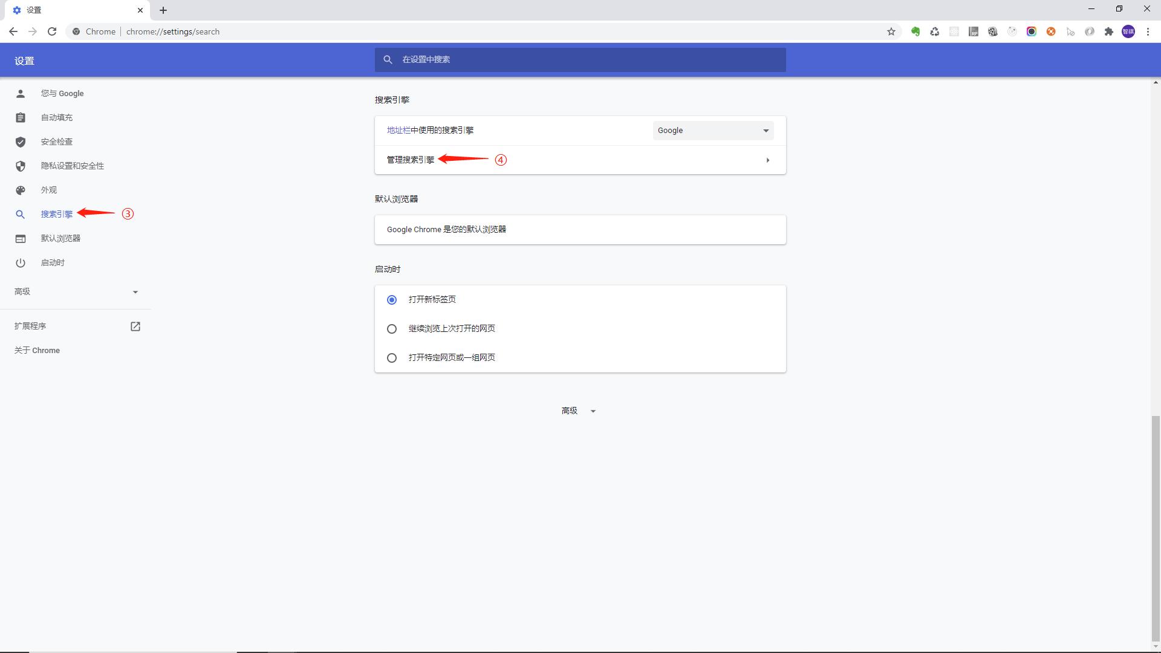Select 打开新标签页 radio option

392,300
